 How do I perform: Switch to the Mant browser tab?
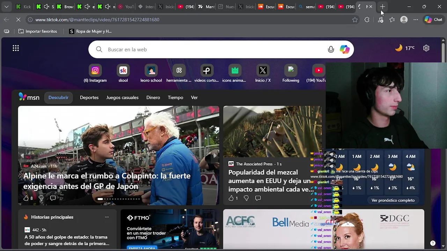click(206, 7)
